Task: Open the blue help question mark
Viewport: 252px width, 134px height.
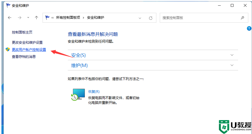Action: pos(249,28)
